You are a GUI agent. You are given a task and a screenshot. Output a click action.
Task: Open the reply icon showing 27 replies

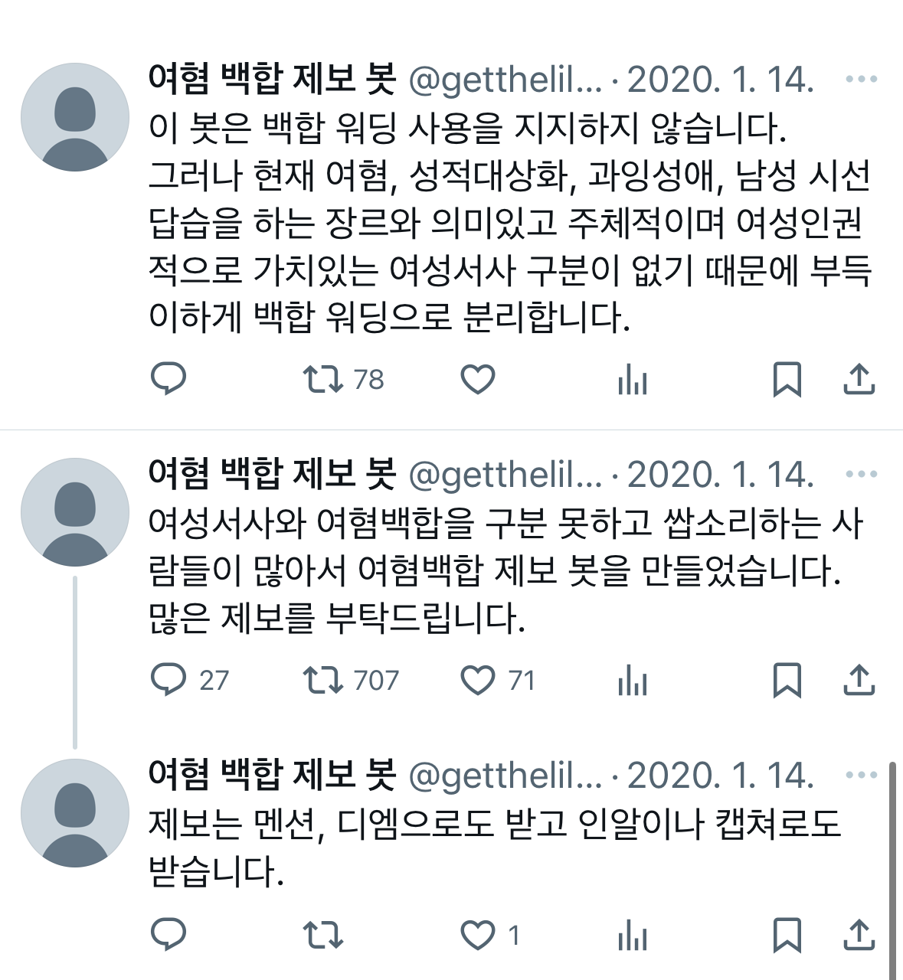[x=170, y=678]
